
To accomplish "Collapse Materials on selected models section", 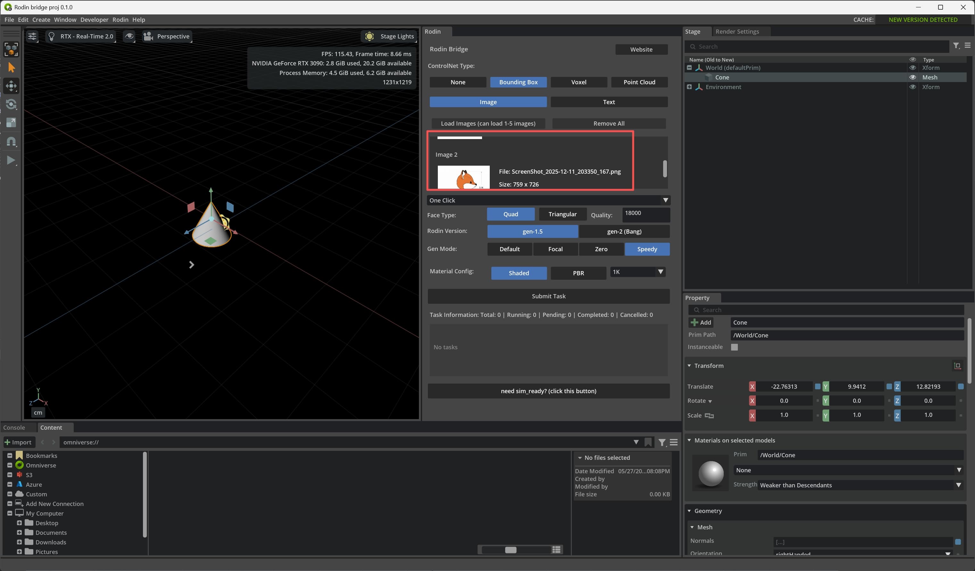I will tap(689, 440).
